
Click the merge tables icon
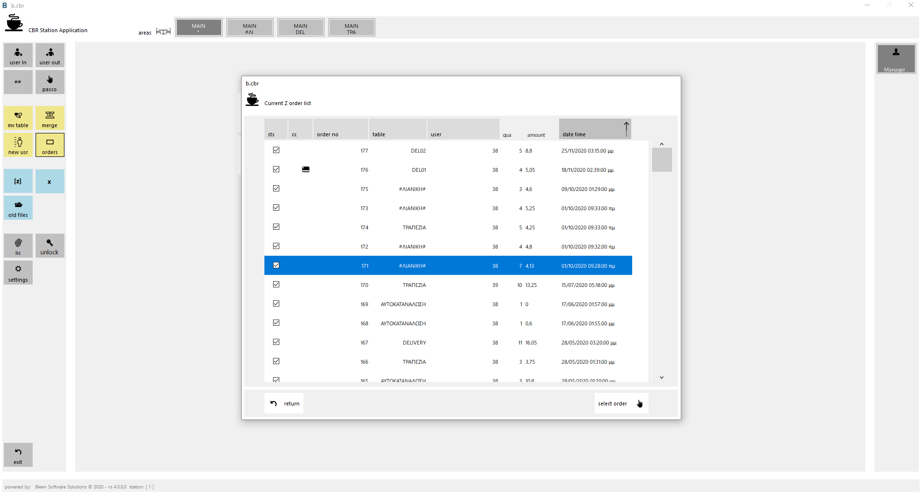coord(50,115)
